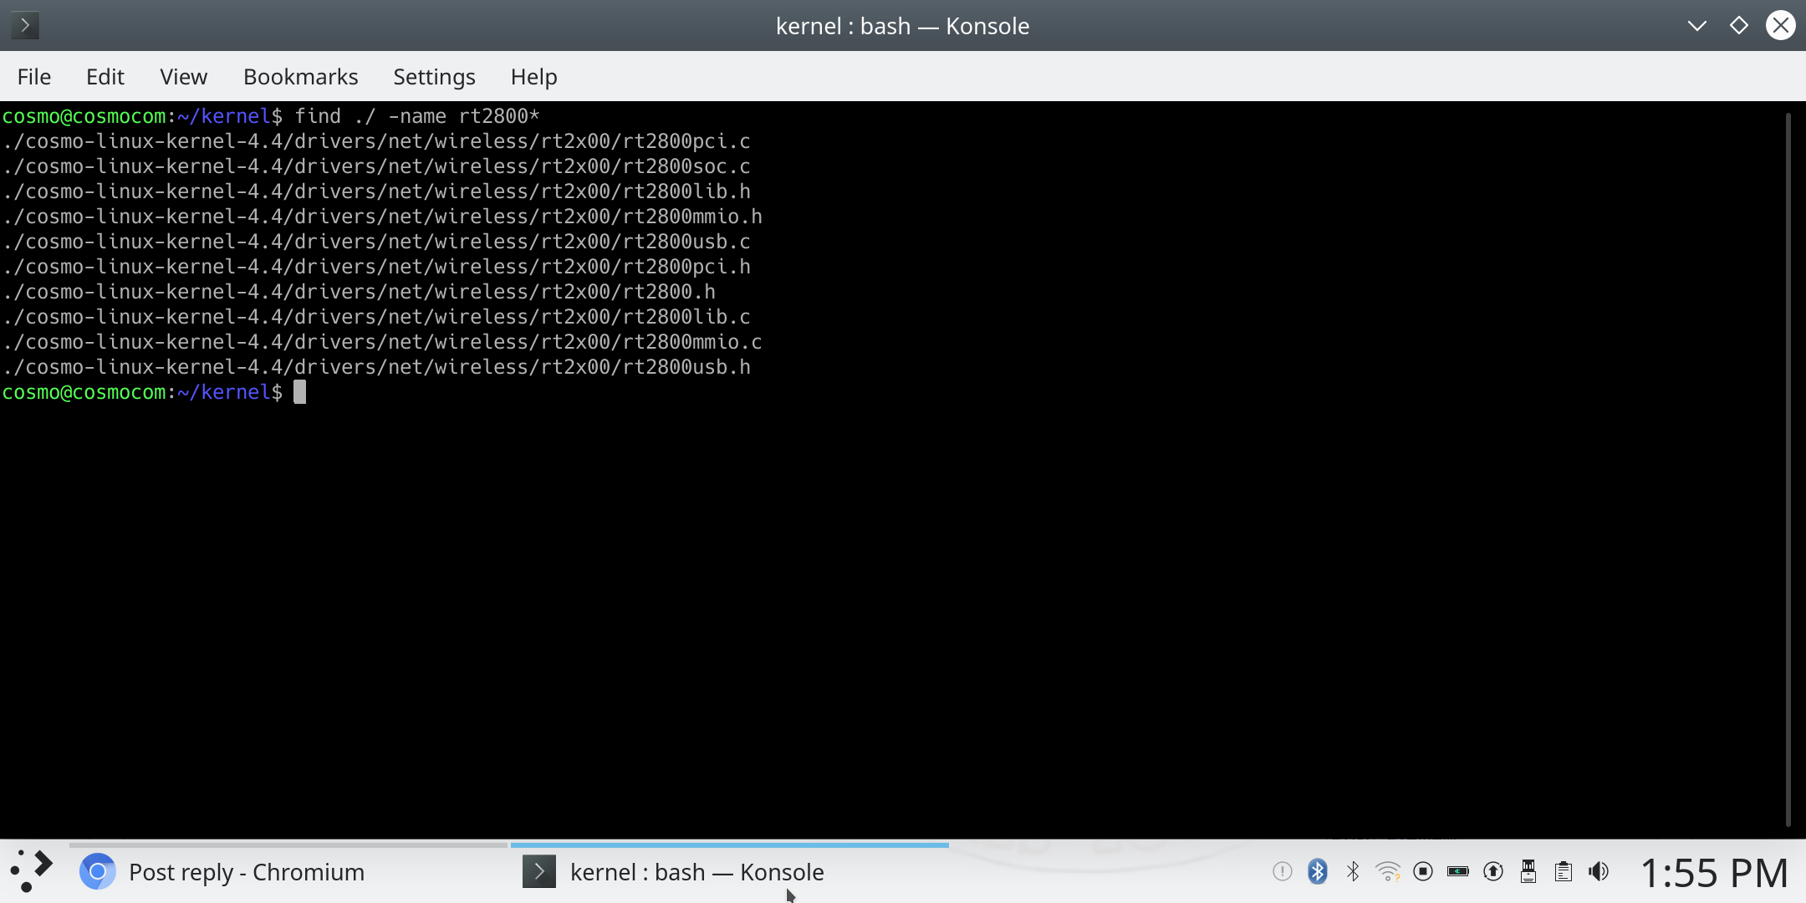The width and height of the screenshot is (1806, 903).
Task: Click the Konsole window menu icon in title bar
Action: (x=25, y=25)
